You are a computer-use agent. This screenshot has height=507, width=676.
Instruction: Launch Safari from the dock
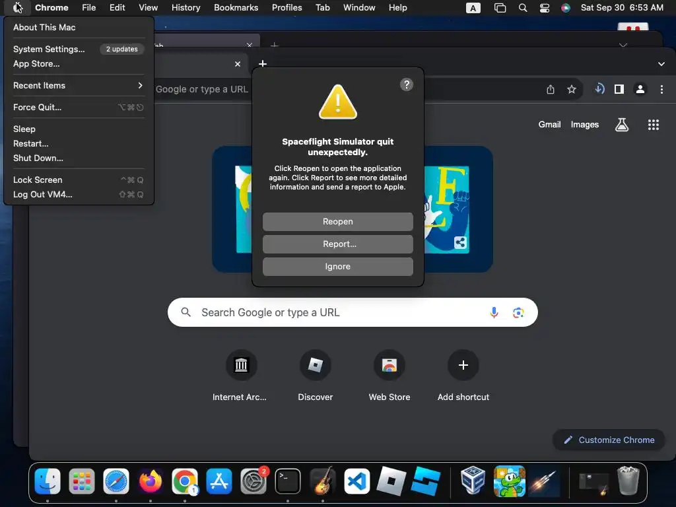[116, 481]
